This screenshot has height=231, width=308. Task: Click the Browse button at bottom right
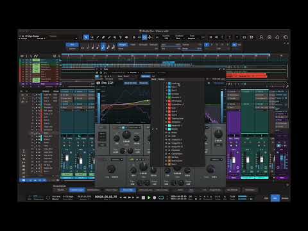click(x=285, y=198)
